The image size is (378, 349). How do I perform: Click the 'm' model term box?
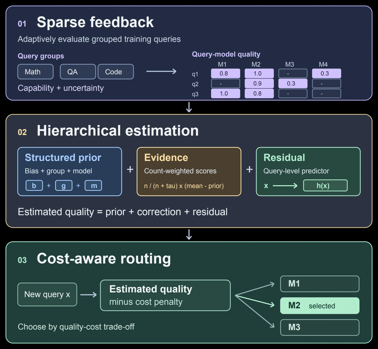(93, 186)
